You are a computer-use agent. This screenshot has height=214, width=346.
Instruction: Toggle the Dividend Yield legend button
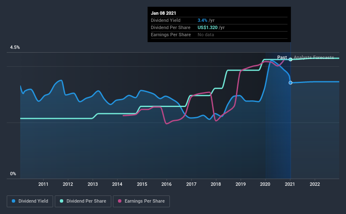click(x=30, y=201)
